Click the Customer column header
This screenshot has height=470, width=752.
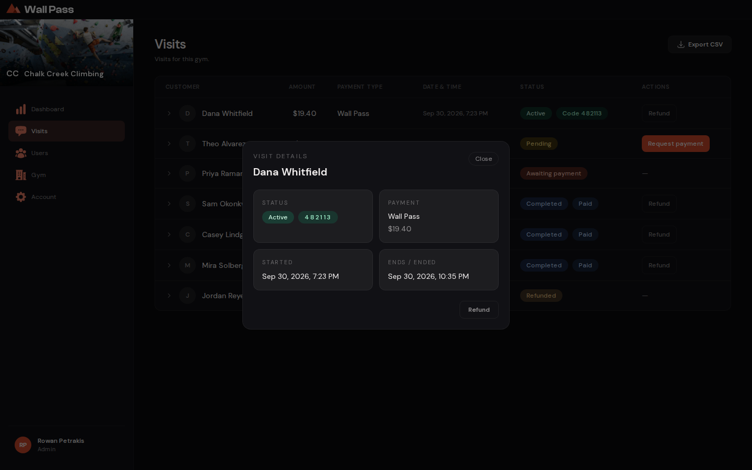[x=182, y=87]
